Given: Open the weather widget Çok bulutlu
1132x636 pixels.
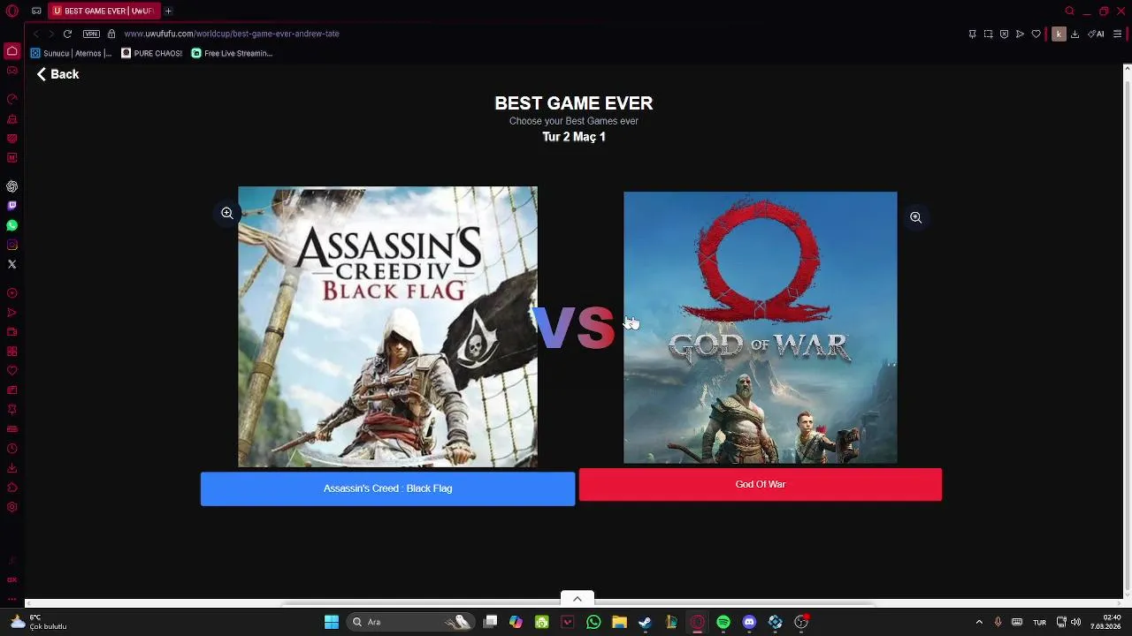Looking at the screenshot, I should [37, 622].
